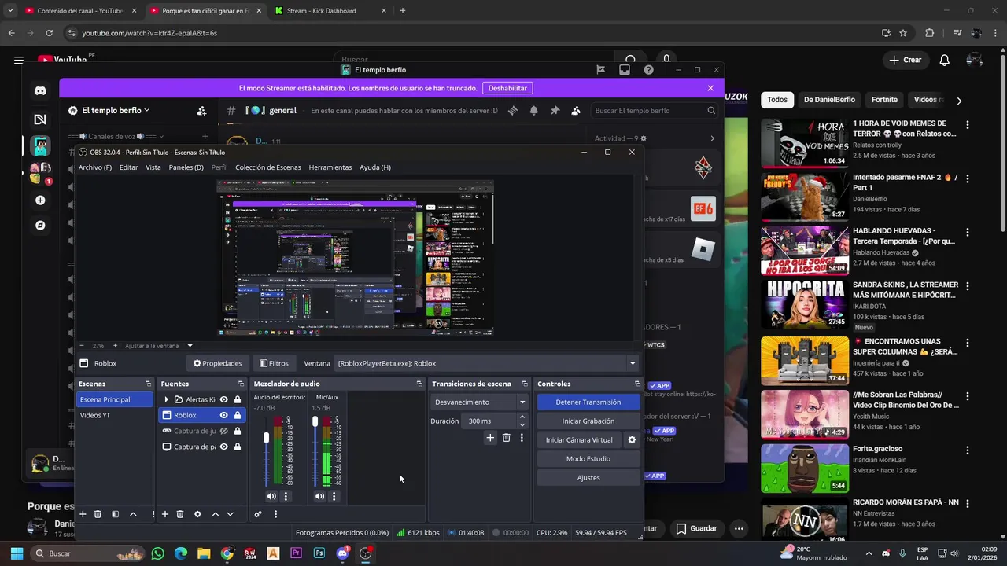Delete the selected scene with trash icon
Viewport: 1007px width, 566px height.
pos(98,514)
